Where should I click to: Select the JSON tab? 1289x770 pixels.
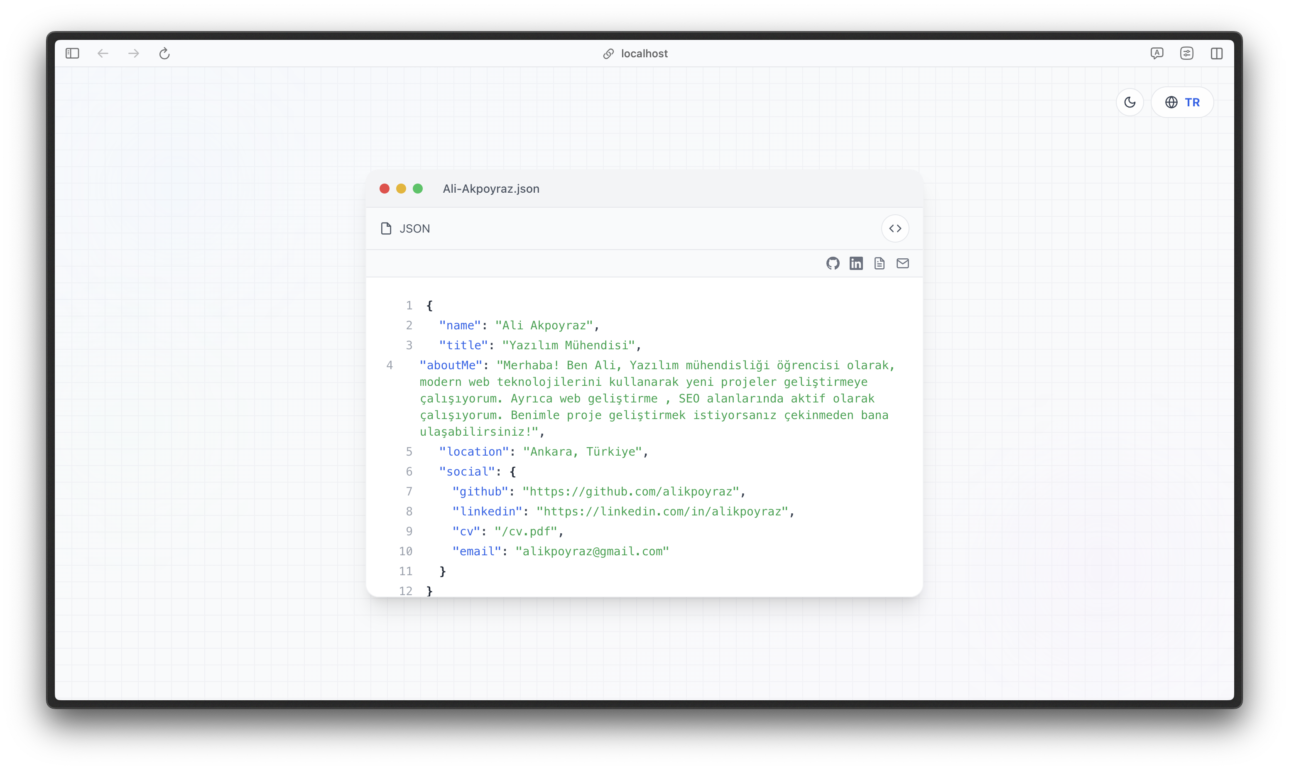414,228
